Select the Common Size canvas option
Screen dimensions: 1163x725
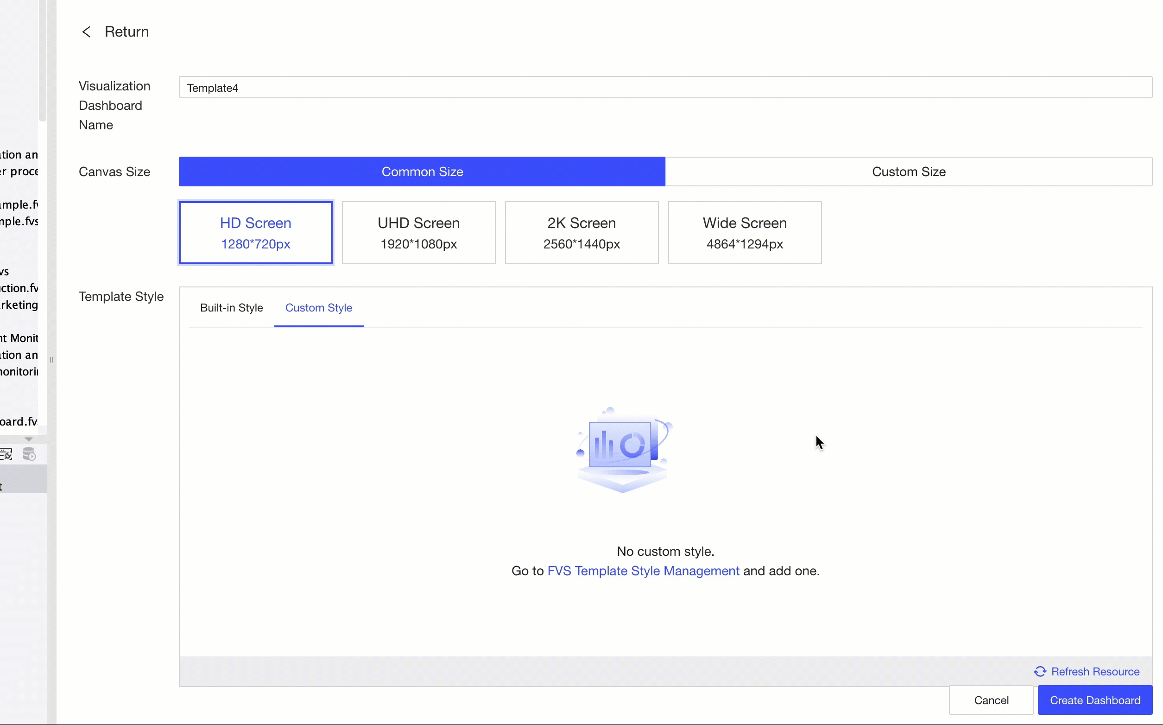click(x=422, y=172)
